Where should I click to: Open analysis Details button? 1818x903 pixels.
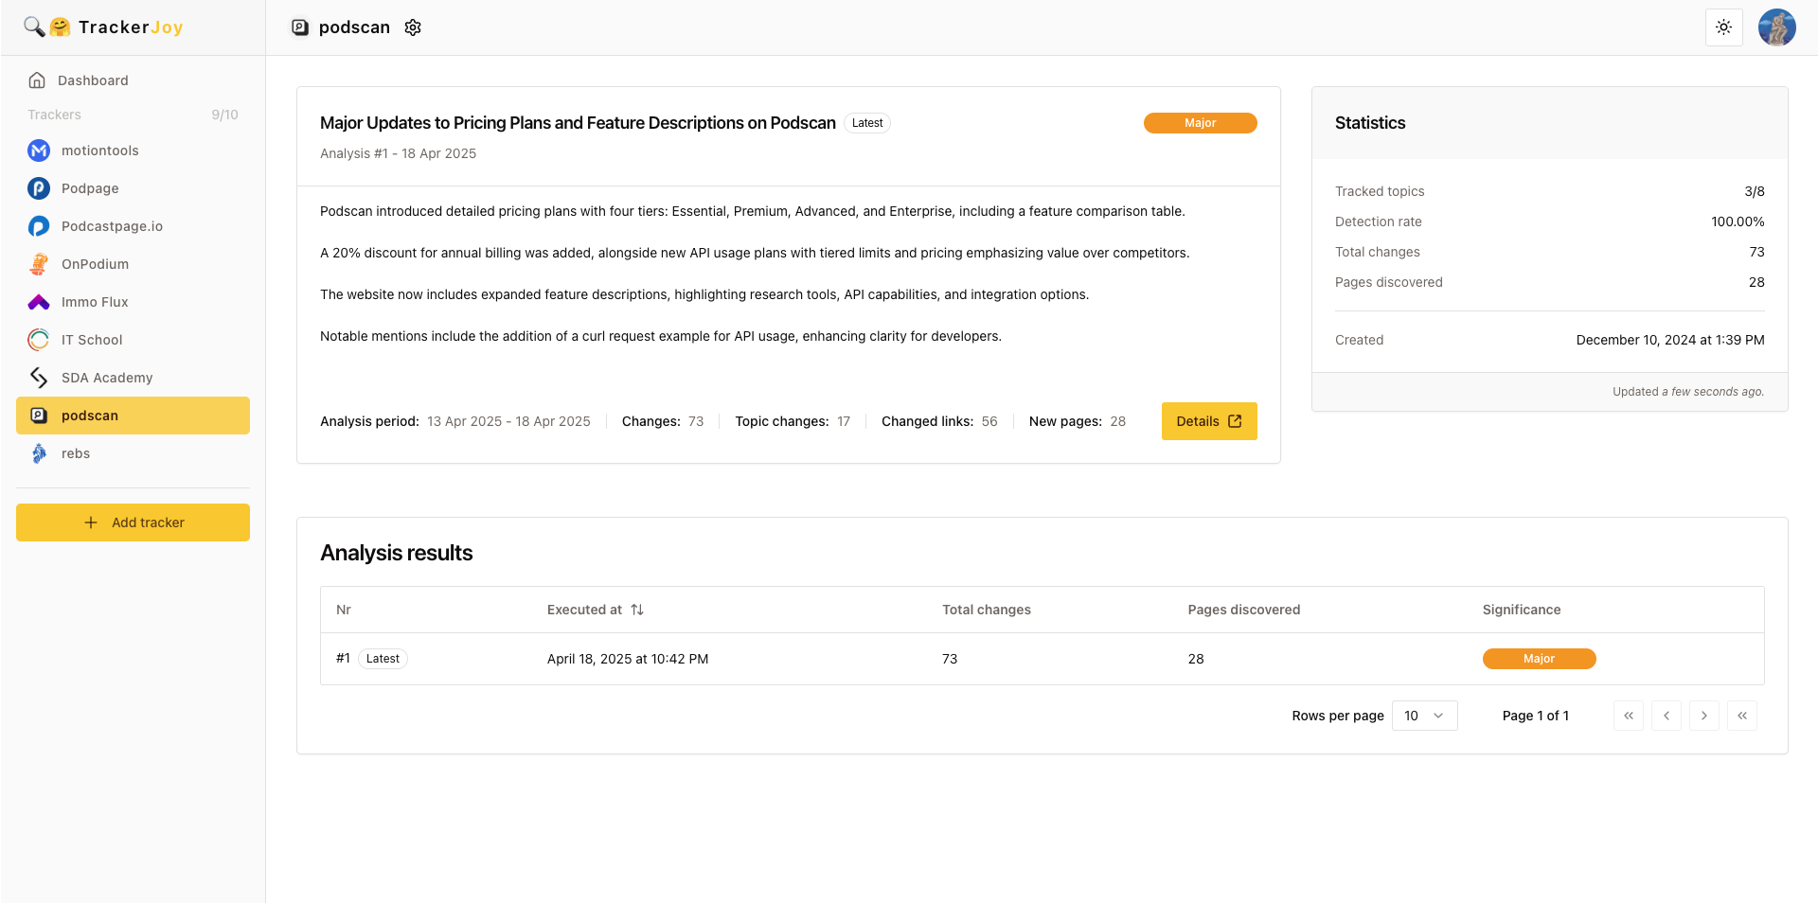1209,421
